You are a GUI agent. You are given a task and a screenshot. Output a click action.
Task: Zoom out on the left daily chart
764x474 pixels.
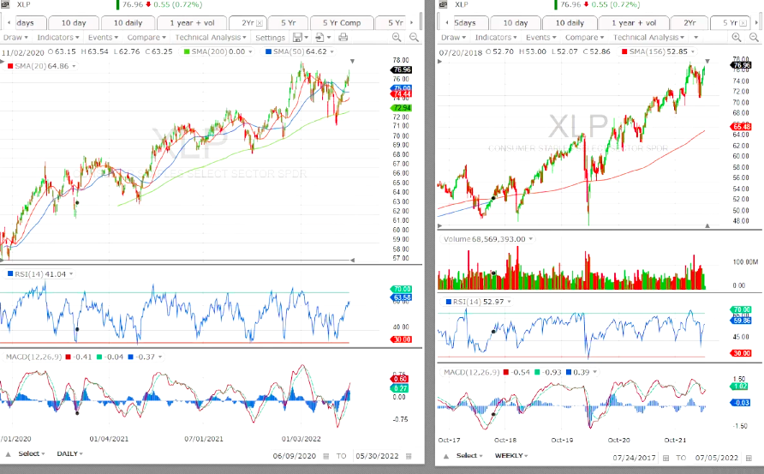[x=414, y=37]
